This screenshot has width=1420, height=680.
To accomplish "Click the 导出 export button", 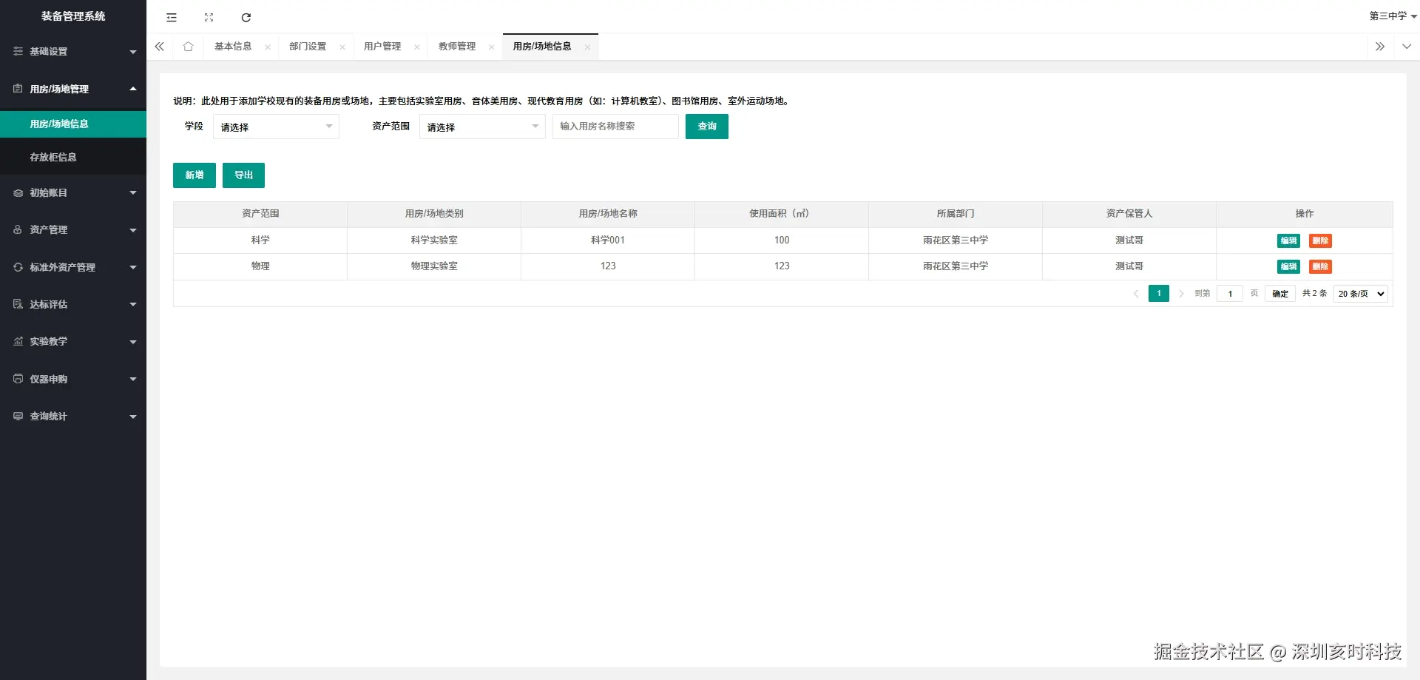I will 243,175.
